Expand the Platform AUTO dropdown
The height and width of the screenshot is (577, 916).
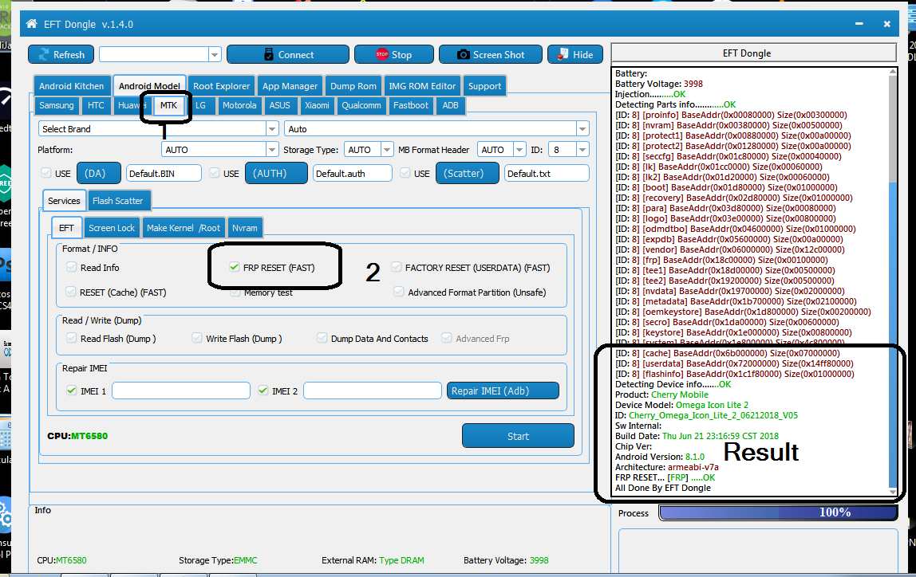click(271, 150)
